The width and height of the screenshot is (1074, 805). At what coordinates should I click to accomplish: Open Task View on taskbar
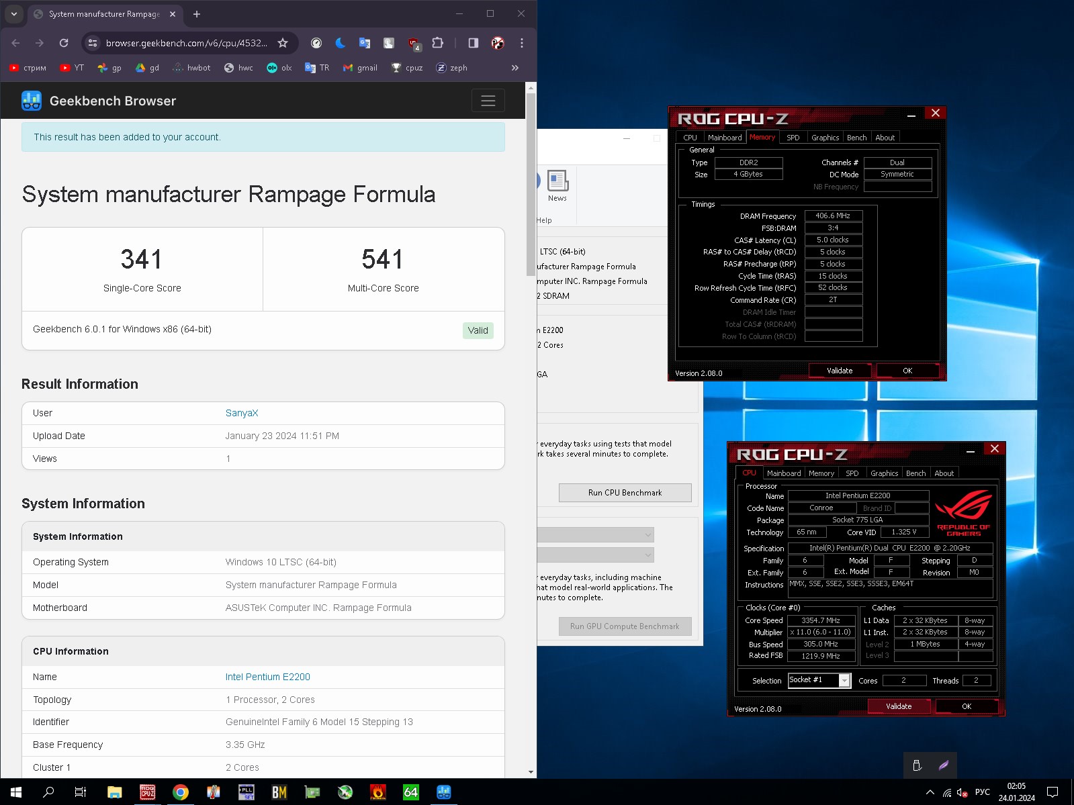pos(81,792)
